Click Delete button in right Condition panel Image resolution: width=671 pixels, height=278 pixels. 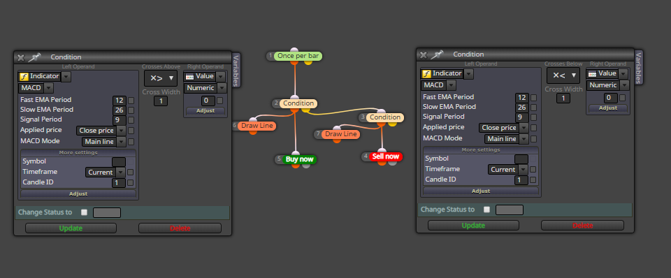click(582, 226)
